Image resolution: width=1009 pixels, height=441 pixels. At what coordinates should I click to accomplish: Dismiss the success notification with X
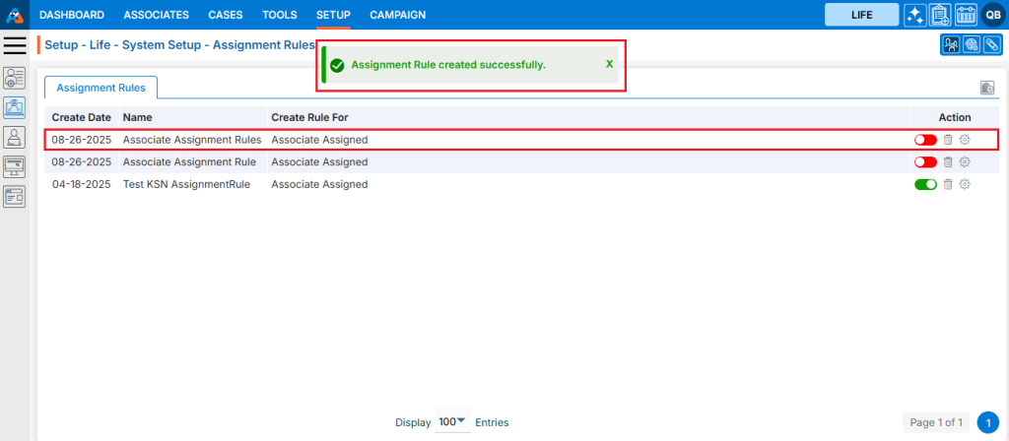(609, 64)
